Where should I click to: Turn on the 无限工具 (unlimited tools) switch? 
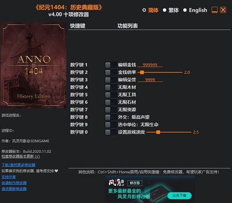coord(110,95)
